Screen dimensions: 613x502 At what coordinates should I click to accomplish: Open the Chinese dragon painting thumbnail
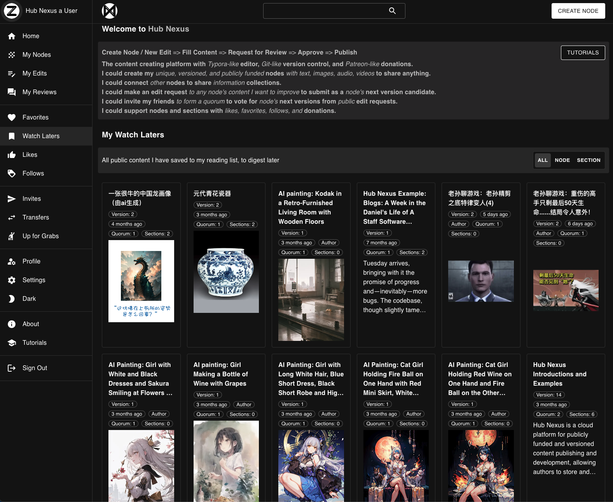[141, 281]
